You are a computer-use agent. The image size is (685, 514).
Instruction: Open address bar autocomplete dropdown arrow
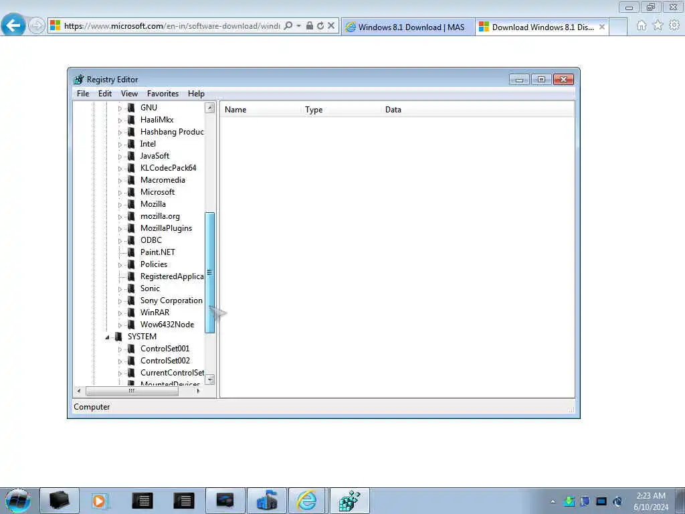coord(299,26)
